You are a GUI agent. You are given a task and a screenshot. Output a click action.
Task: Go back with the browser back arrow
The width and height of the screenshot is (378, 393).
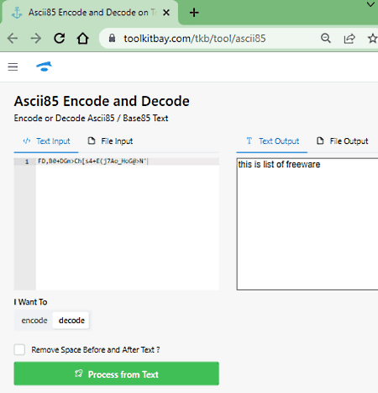click(x=13, y=38)
